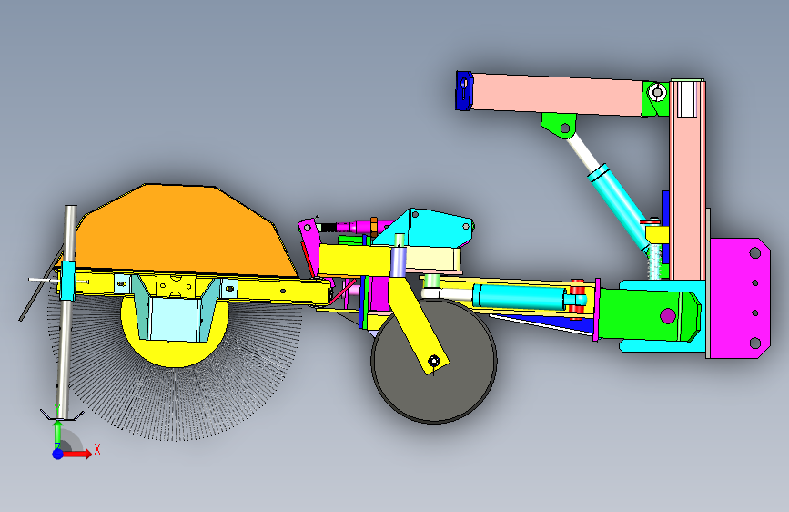Select the yellow brush core disc

[x=175, y=353]
